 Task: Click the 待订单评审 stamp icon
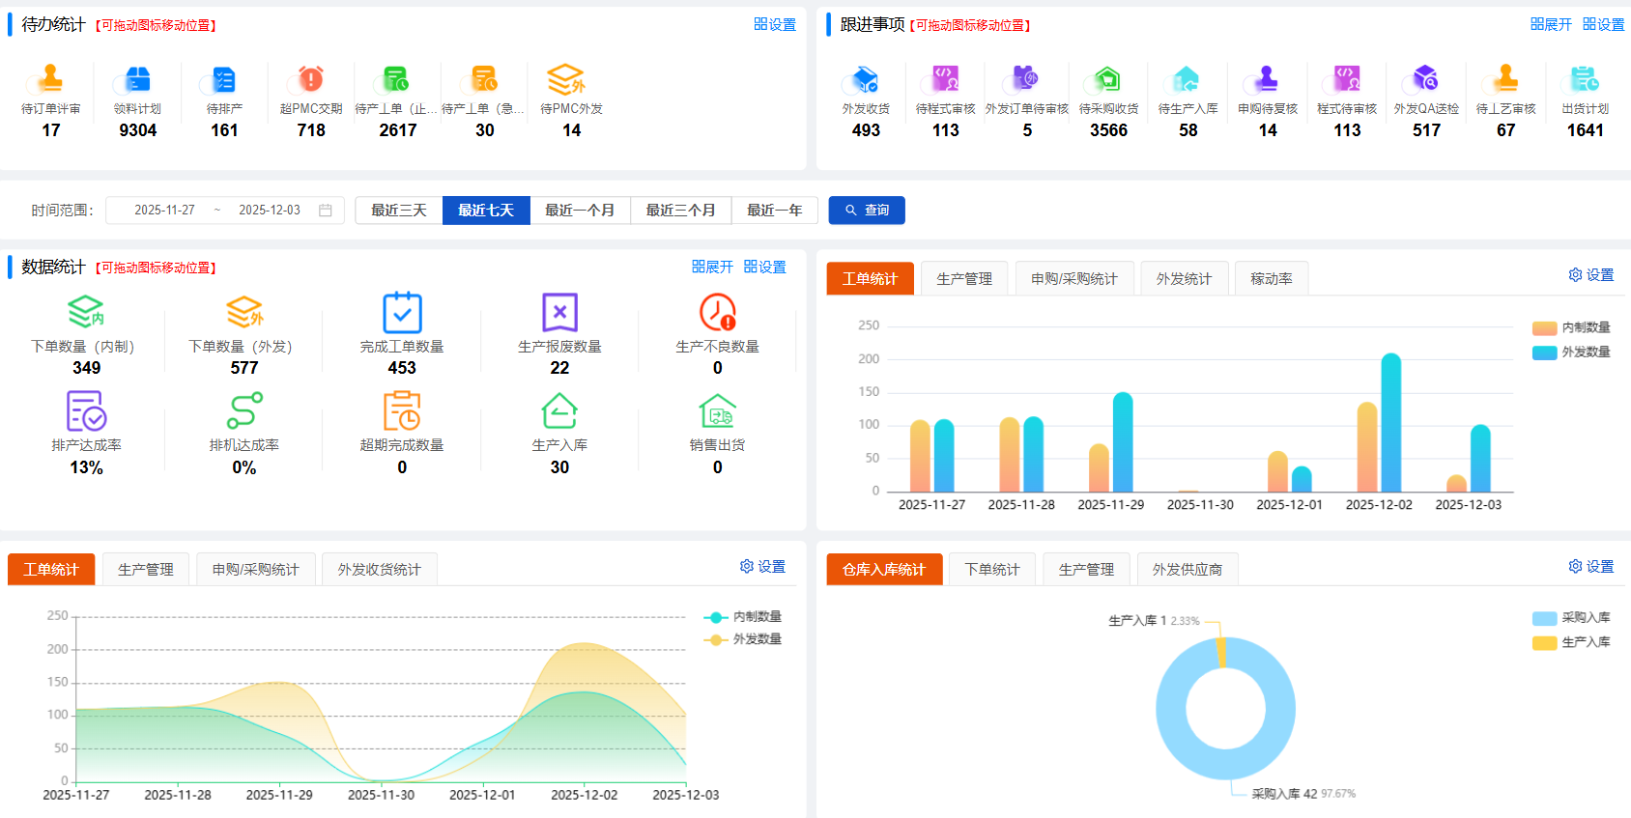[x=51, y=78]
